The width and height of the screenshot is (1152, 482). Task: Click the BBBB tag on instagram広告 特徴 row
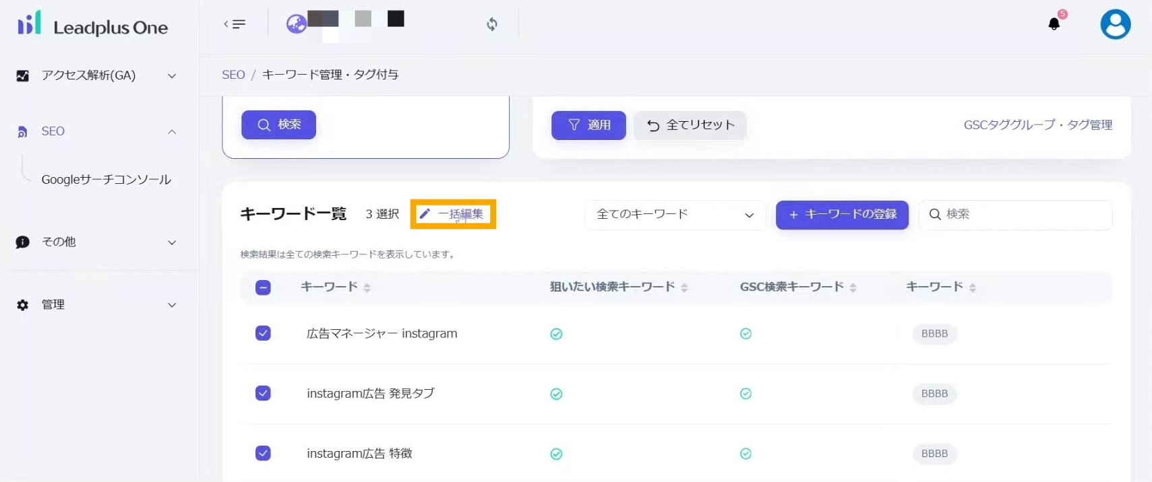tap(934, 454)
